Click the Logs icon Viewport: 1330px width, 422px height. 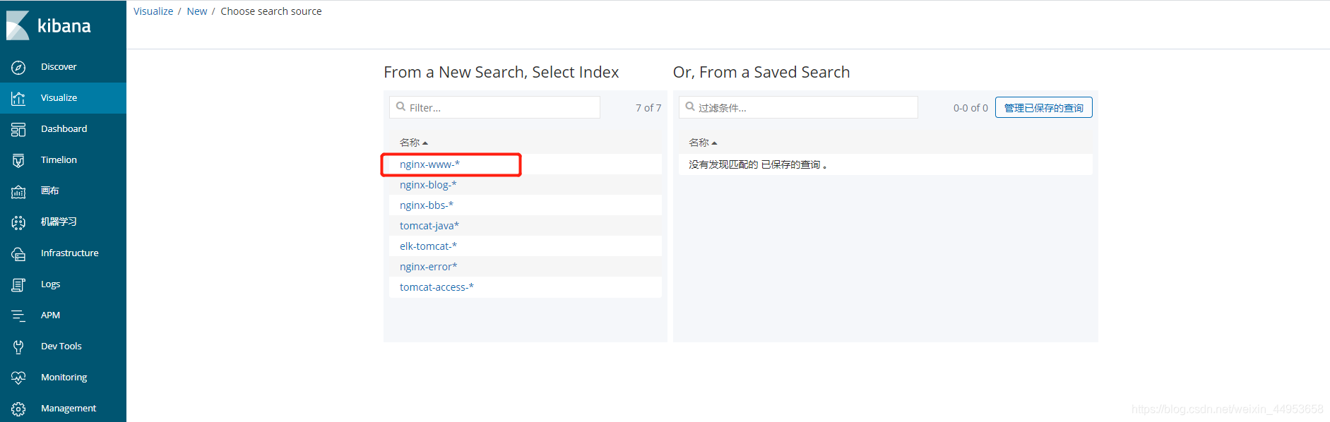pos(18,284)
